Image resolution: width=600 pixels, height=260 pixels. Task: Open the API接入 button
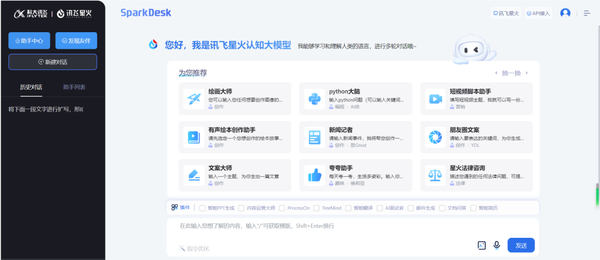538,13
